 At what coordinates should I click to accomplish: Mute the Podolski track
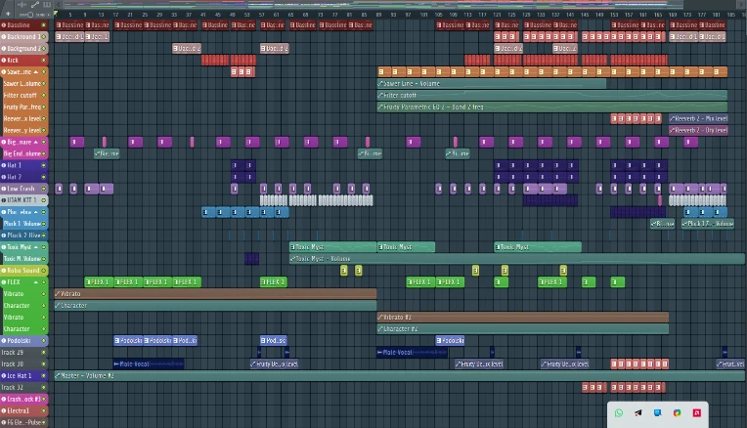pos(44,340)
